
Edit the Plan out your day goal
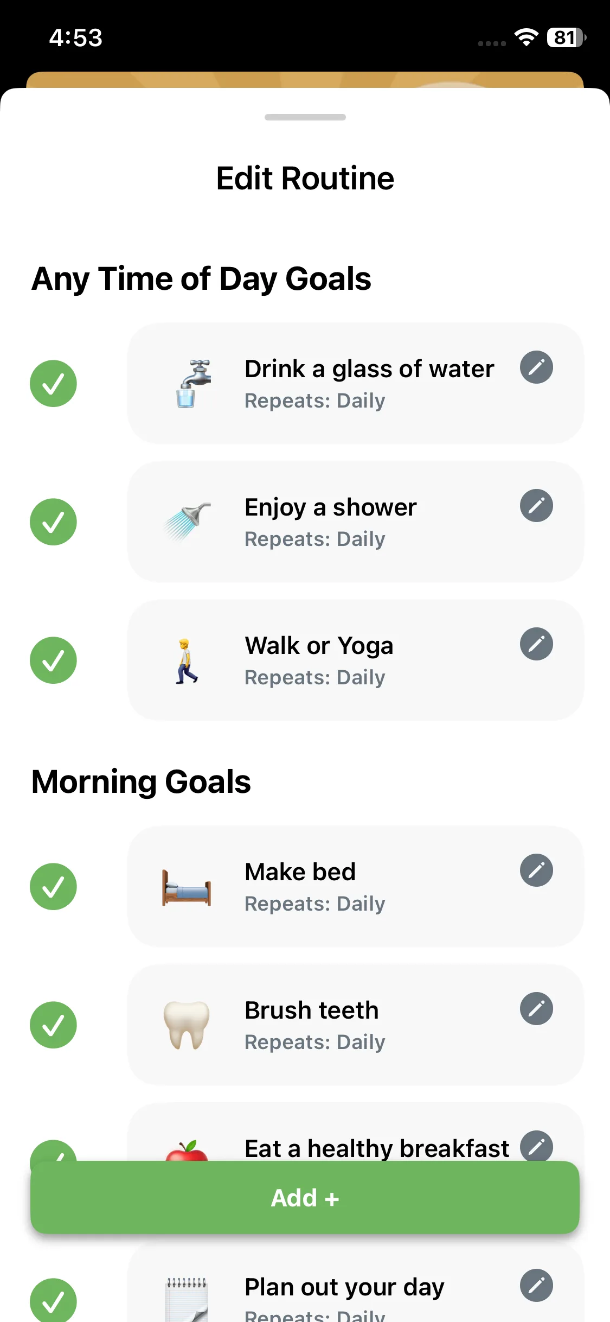[x=536, y=1285]
